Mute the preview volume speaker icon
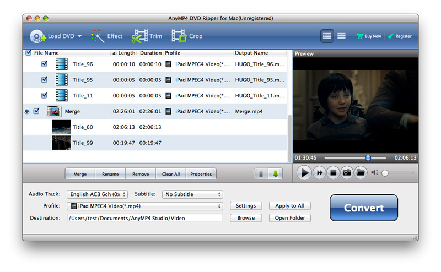The height and width of the screenshot is (272, 441). point(375,173)
